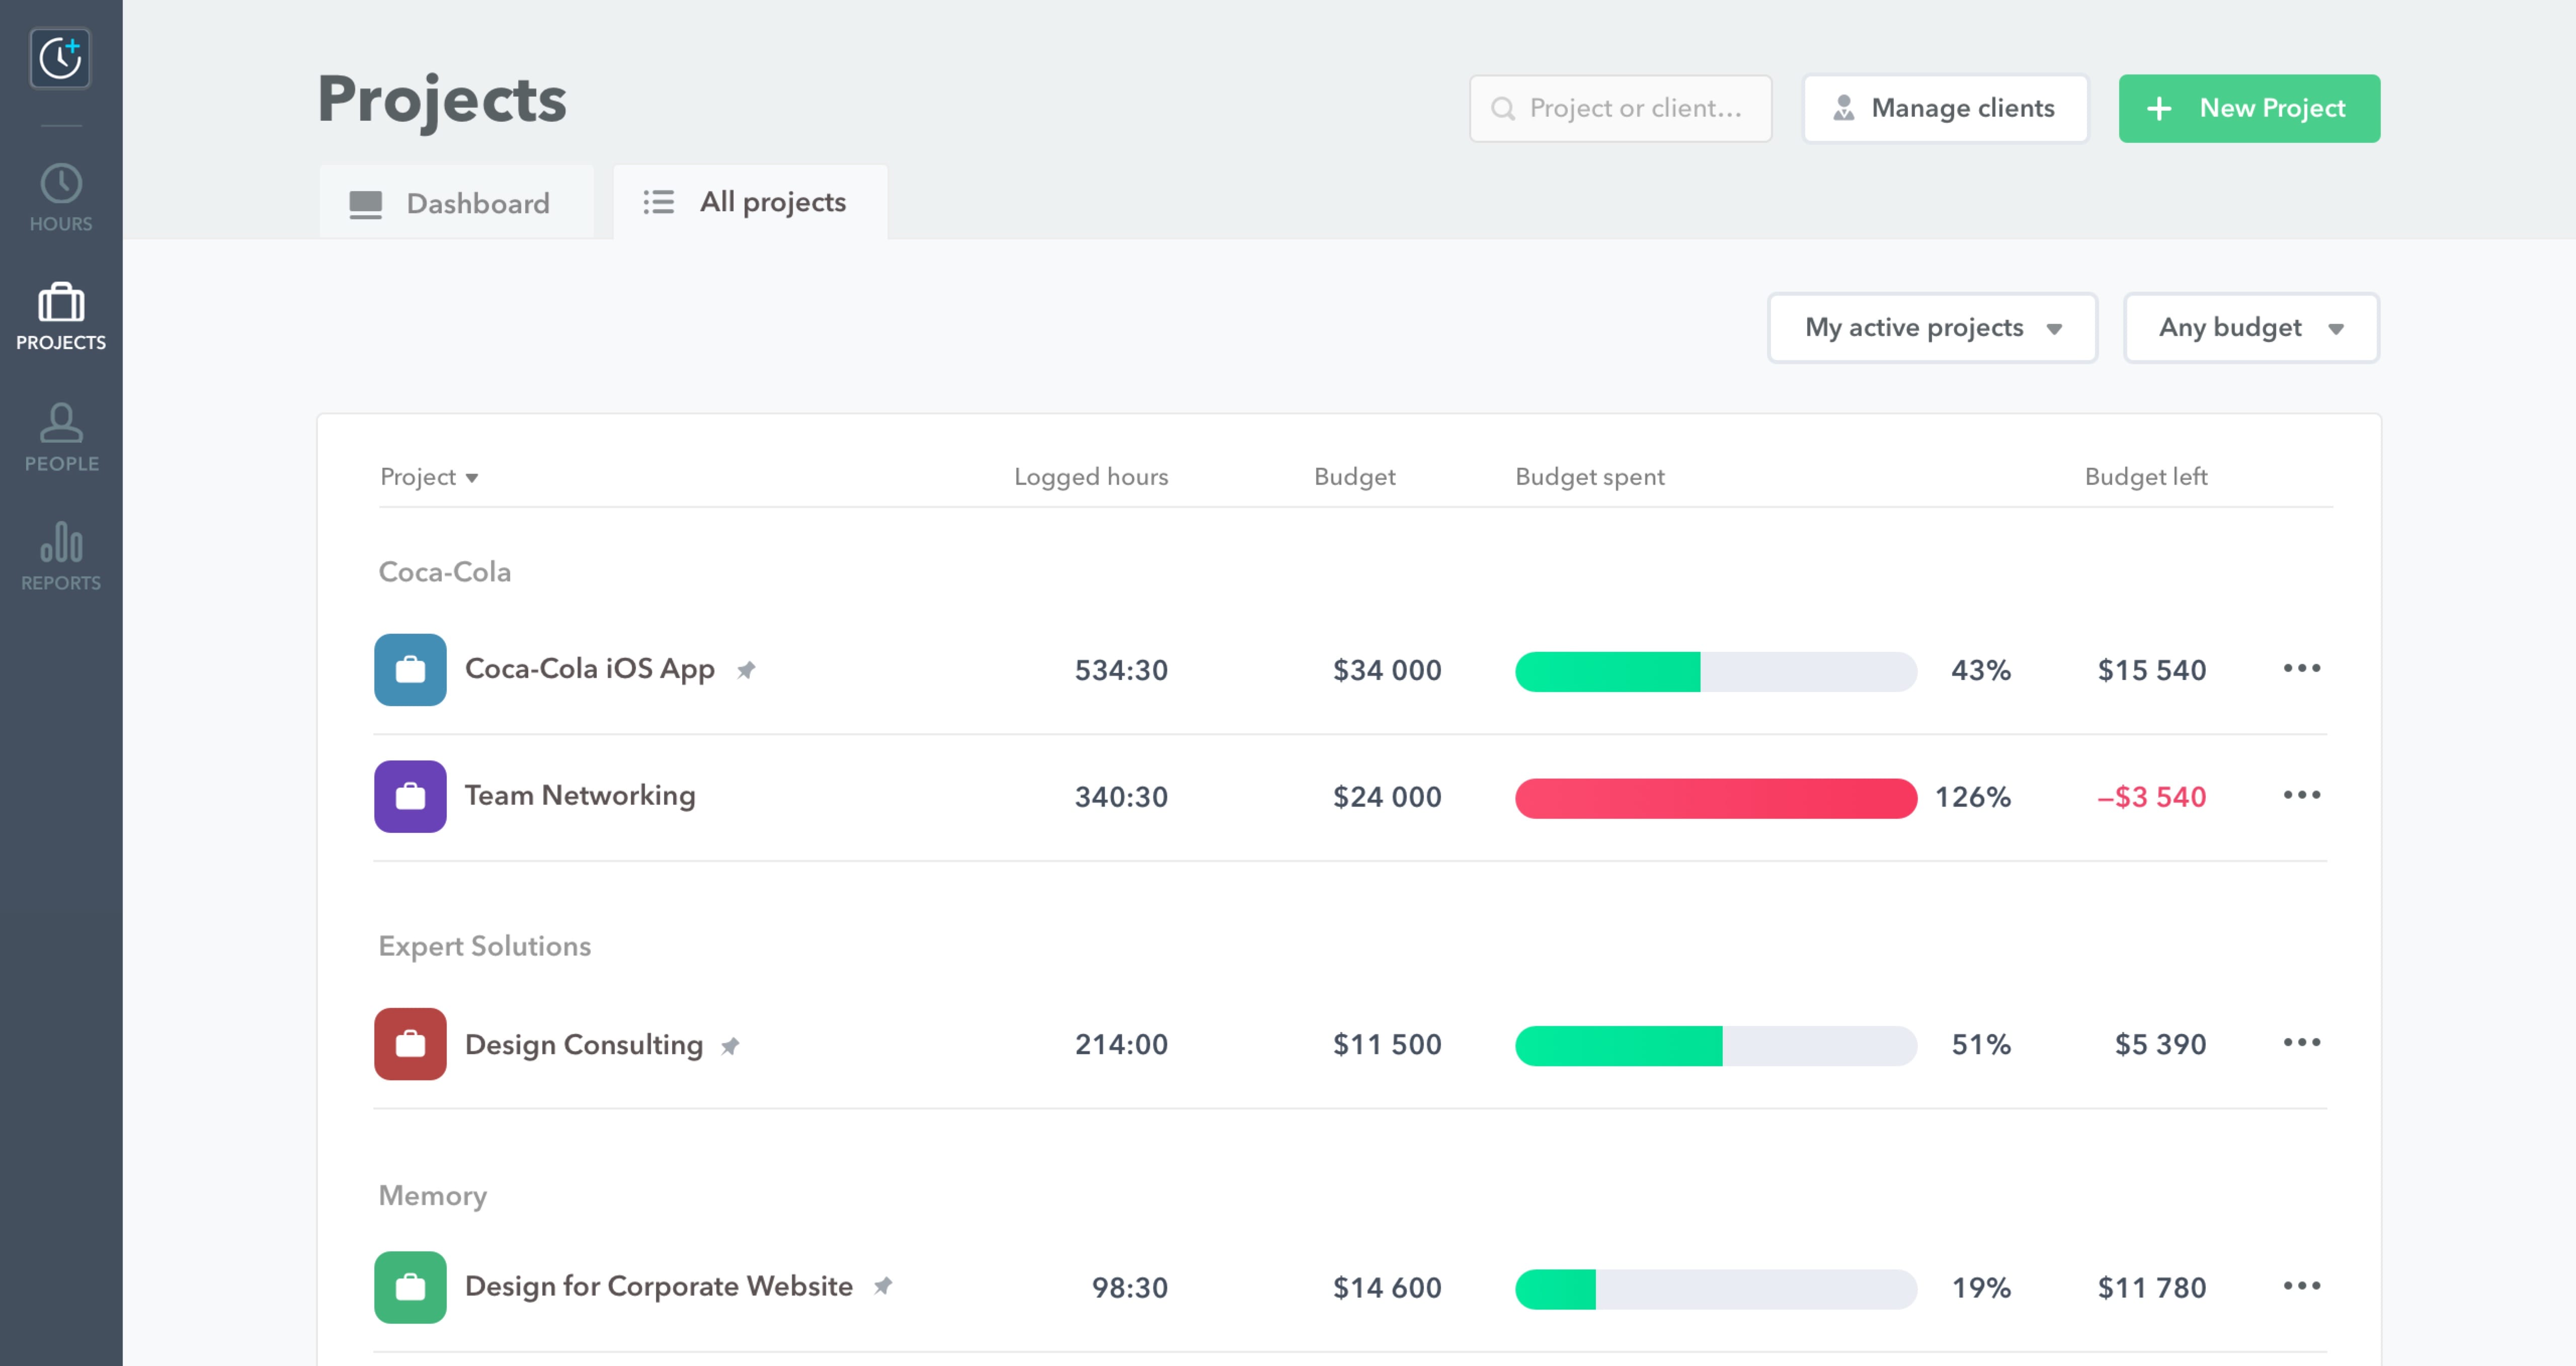Select the All projects tab
The image size is (2576, 1366).
click(749, 201)
